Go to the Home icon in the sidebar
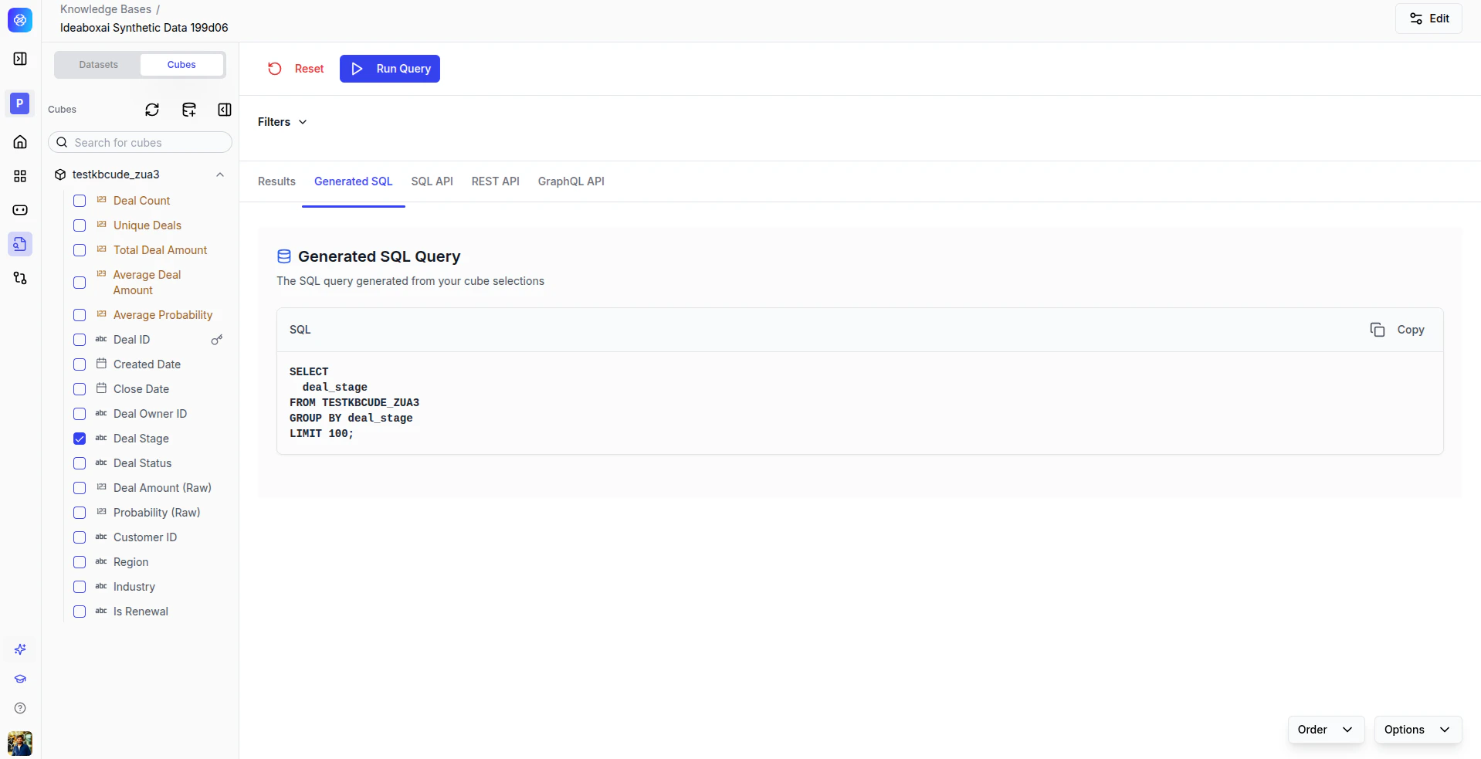 [20, 142]
